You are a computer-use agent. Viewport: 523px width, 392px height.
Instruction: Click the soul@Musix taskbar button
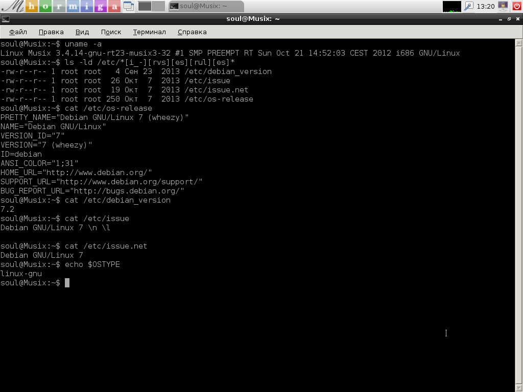tap(206, 6)
